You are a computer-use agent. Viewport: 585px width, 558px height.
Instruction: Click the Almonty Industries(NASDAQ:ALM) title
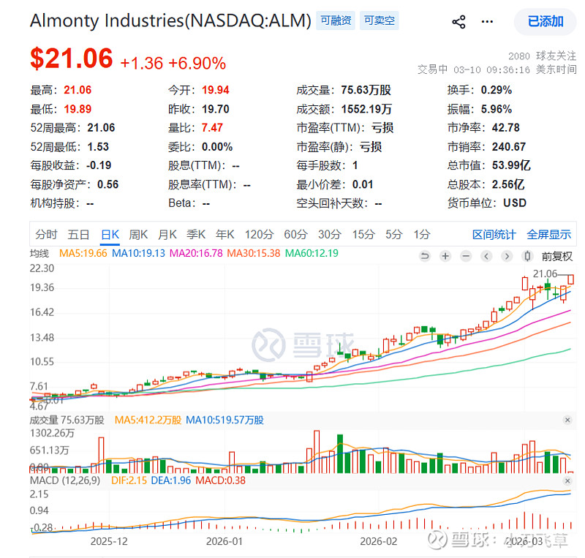click(x=170, y=20)
